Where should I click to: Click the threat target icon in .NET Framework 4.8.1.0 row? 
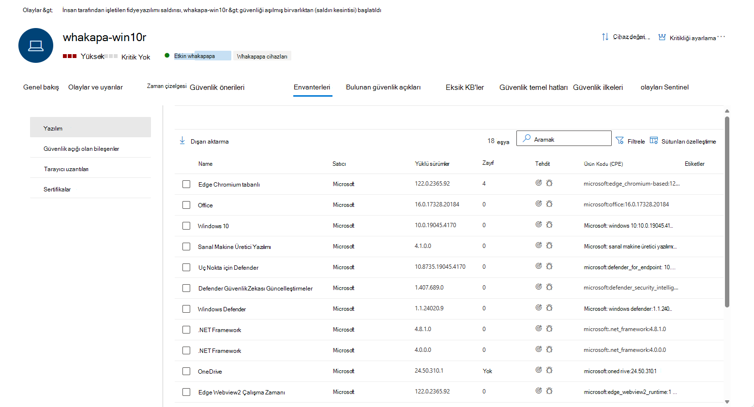pos(539,328)
